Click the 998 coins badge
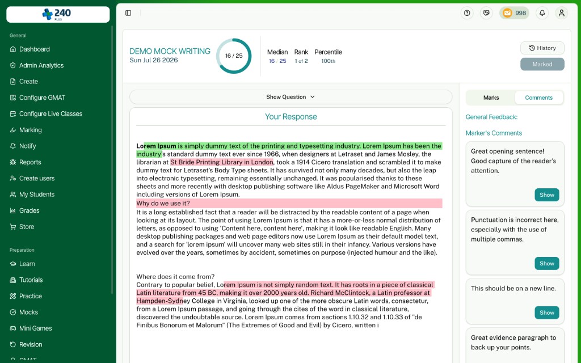Viewport: 581px width, 363px height. coord(514,13)
